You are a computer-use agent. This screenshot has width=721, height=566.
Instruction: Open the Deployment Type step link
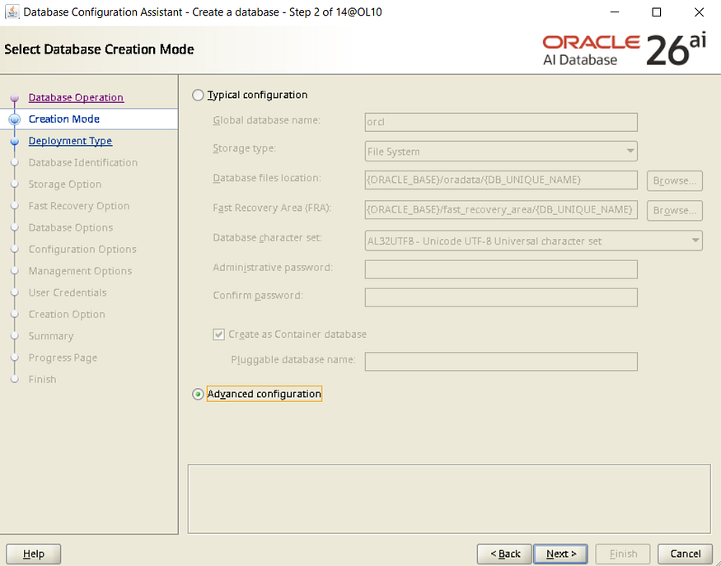click(70, 141)
